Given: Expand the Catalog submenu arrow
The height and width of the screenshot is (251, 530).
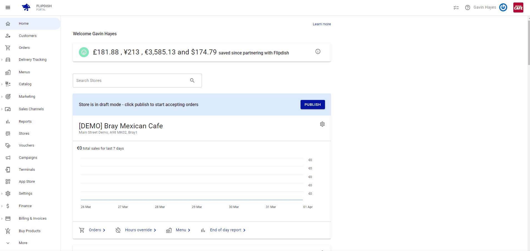Looking at the screenshot, I should pyautogui.click(x=2, y=84).
